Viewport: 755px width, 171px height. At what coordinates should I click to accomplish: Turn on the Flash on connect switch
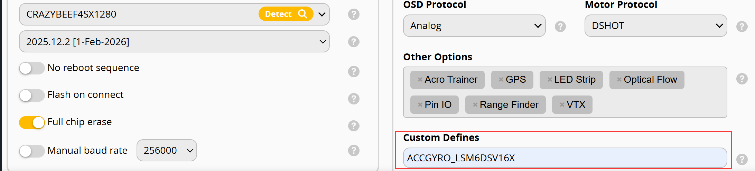pos(32,95)
